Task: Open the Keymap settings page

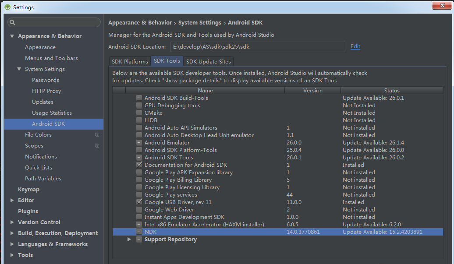Action: pos(28,190)
